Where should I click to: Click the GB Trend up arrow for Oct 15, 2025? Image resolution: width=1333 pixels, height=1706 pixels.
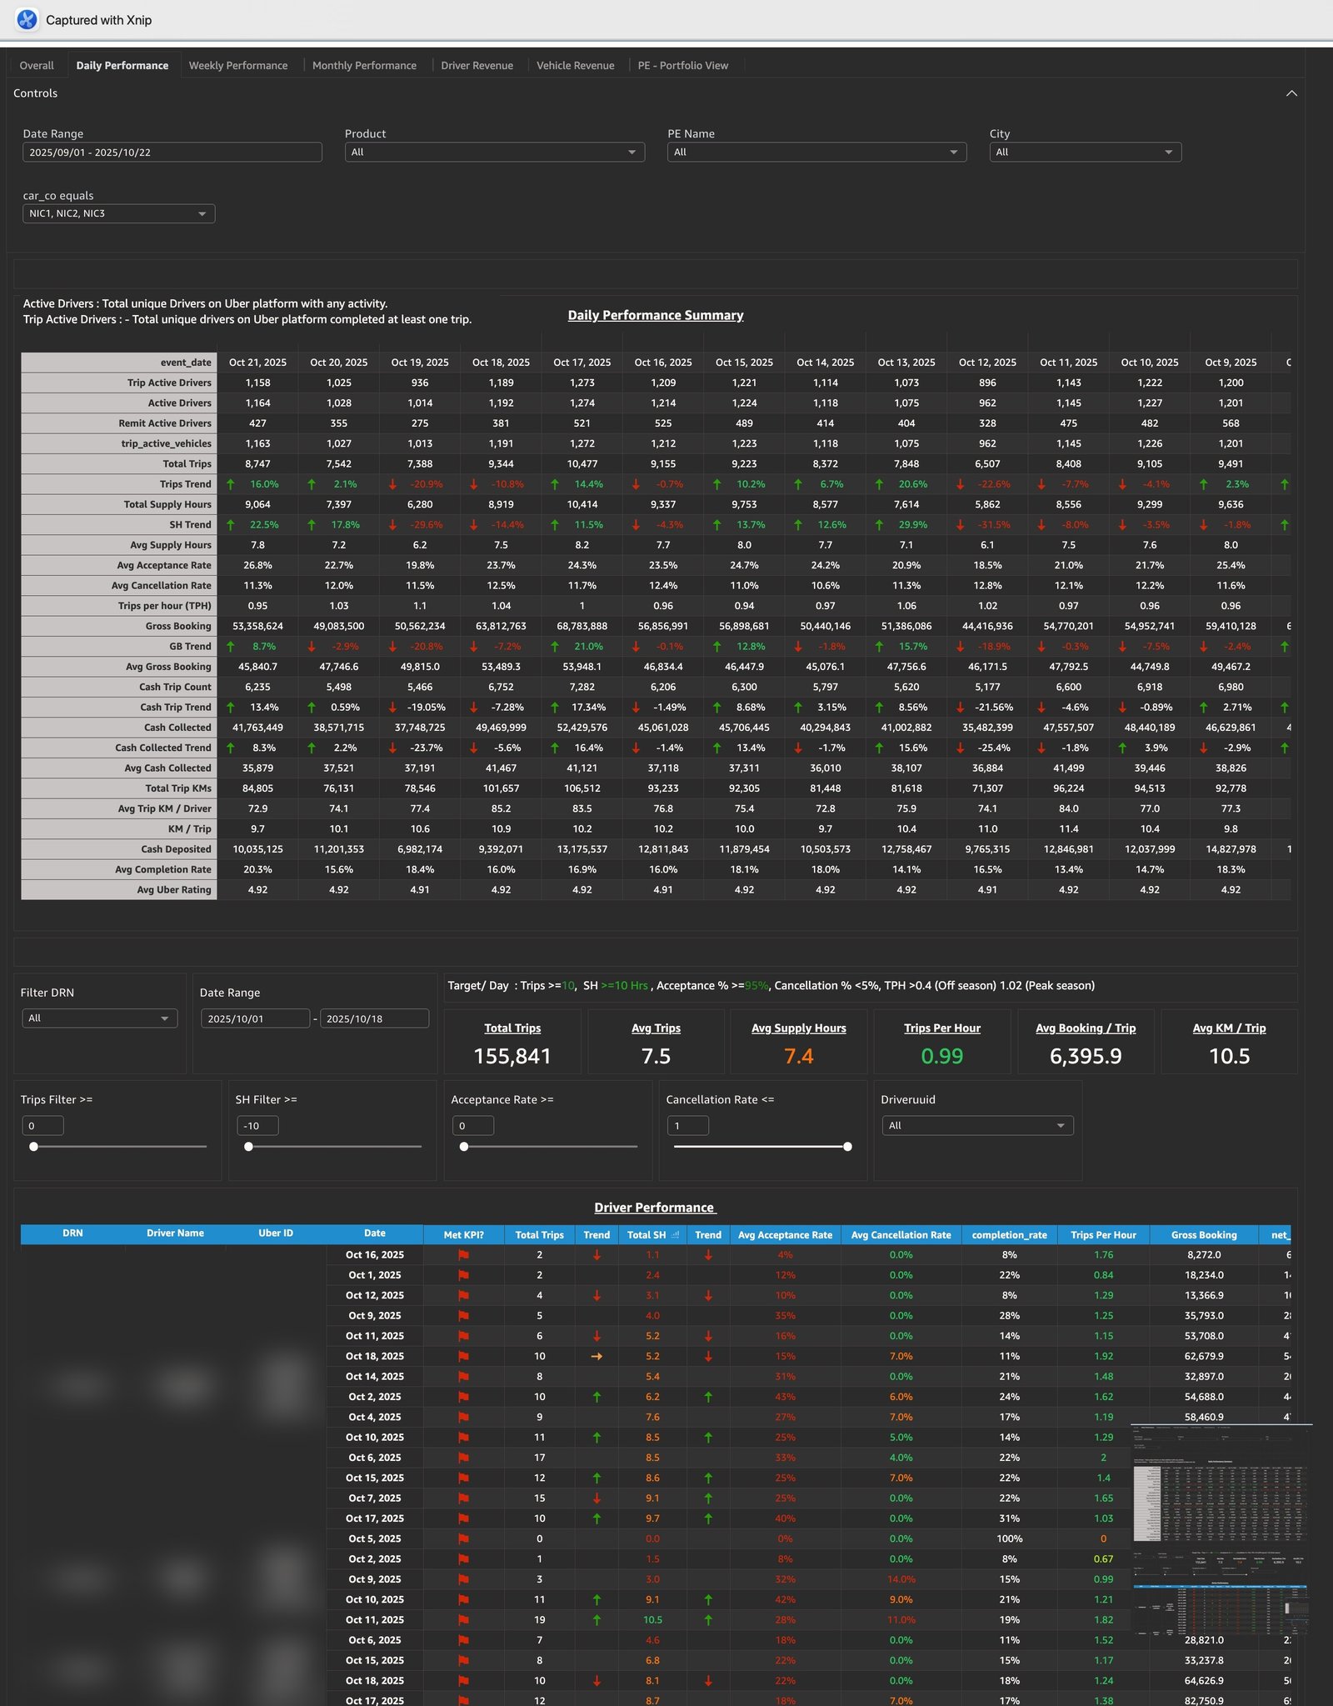tap(717, 647)
